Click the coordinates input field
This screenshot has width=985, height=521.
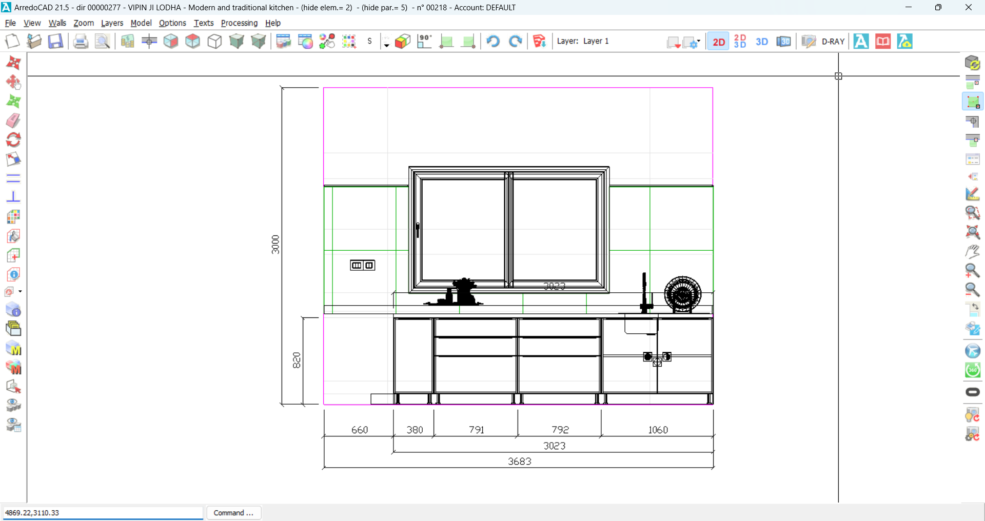(x=103, y=513)
